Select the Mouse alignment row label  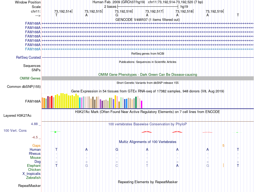click(x=35, y=158)
